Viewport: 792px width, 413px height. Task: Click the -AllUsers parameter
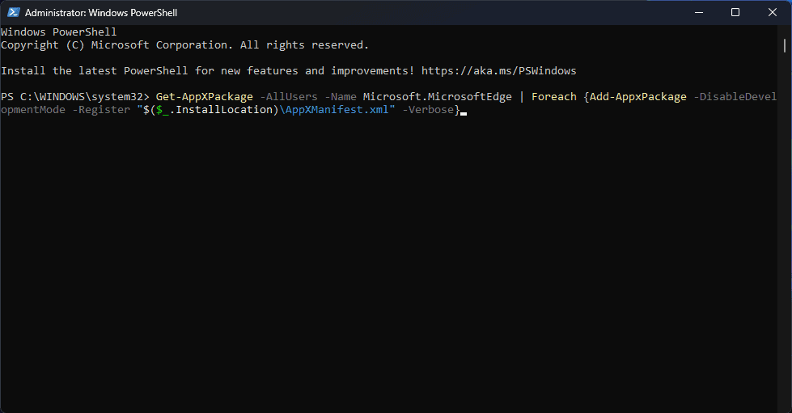(x=288, y=97)
